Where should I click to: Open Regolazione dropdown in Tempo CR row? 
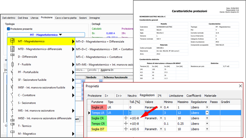click(207, 123)
